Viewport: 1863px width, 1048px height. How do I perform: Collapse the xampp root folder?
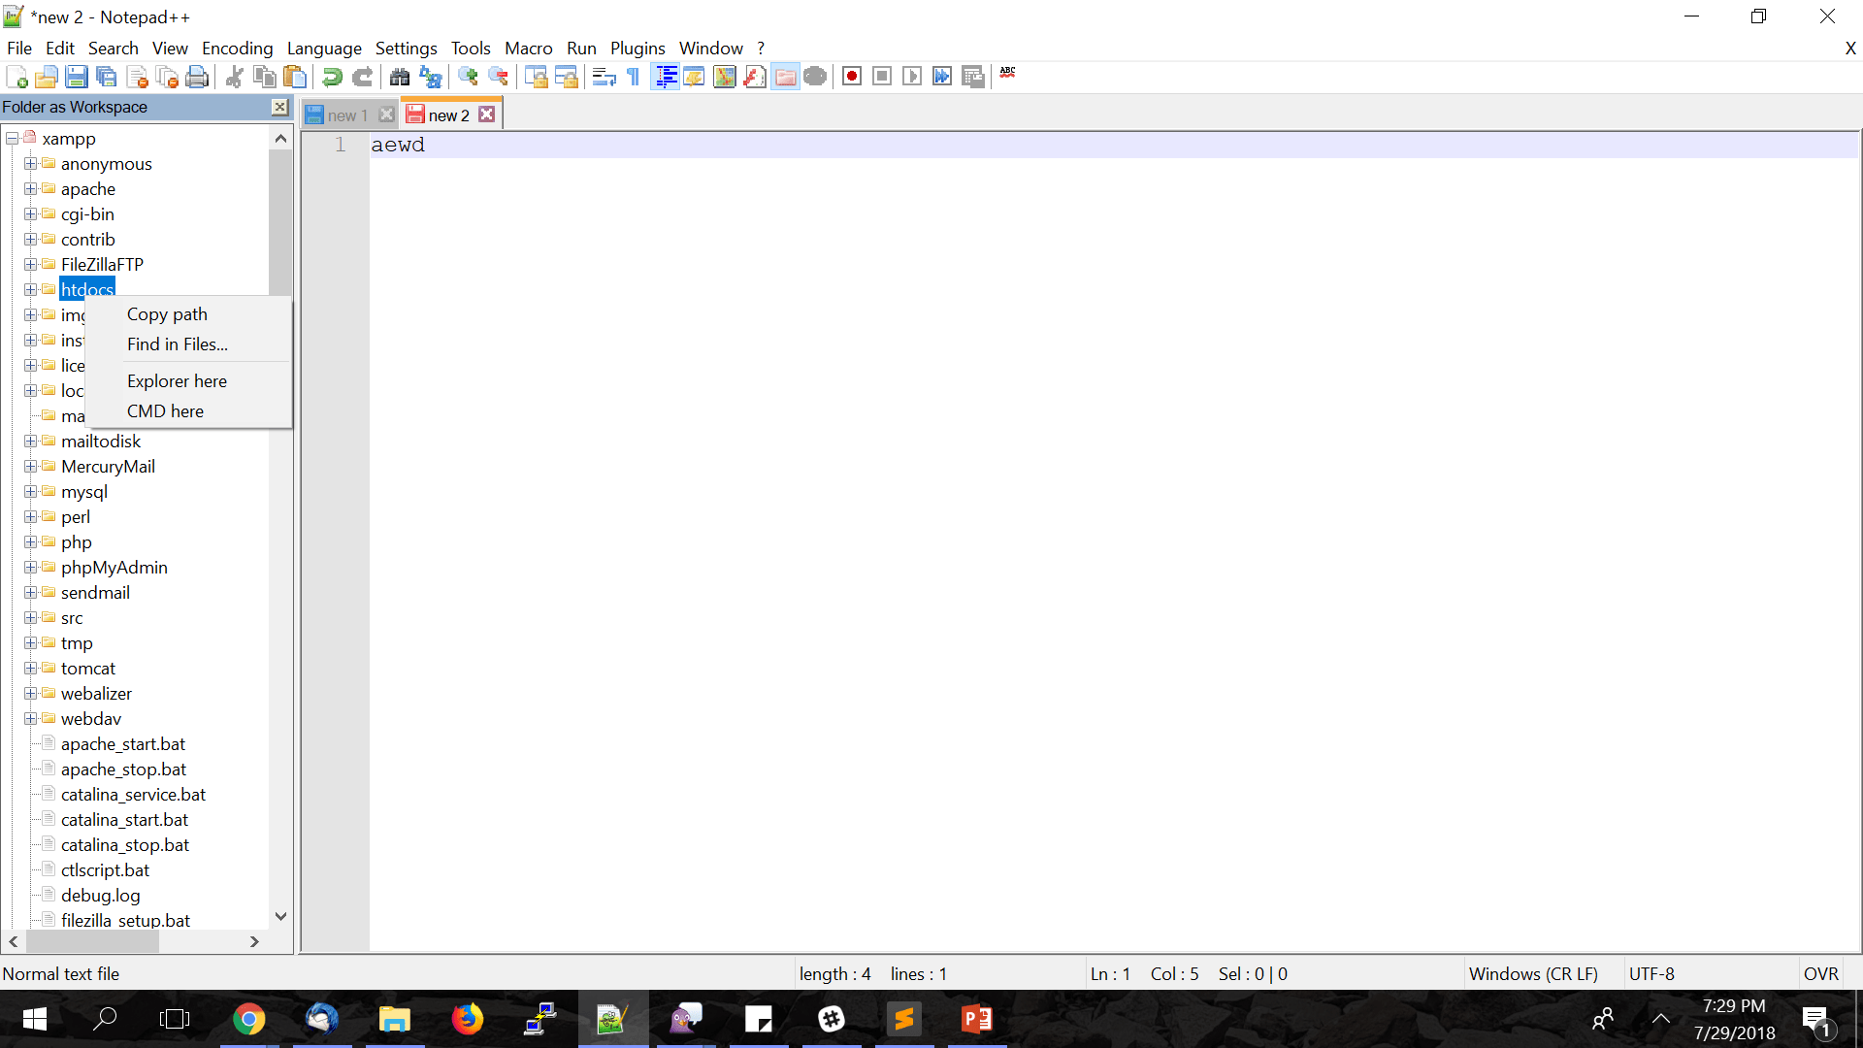click(12, 139)
